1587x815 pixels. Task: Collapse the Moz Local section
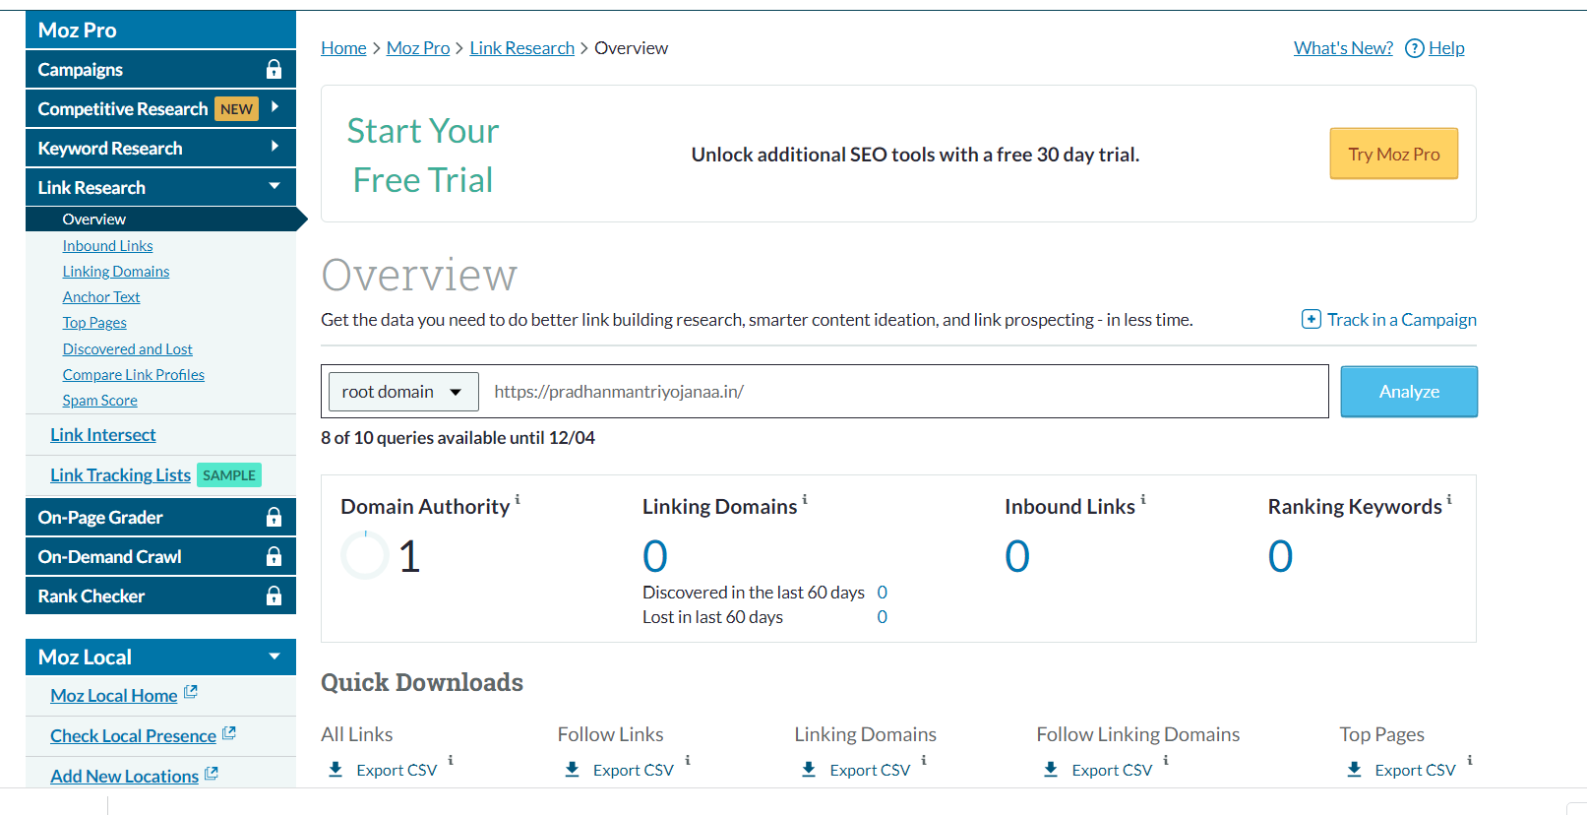click(275, 657)
